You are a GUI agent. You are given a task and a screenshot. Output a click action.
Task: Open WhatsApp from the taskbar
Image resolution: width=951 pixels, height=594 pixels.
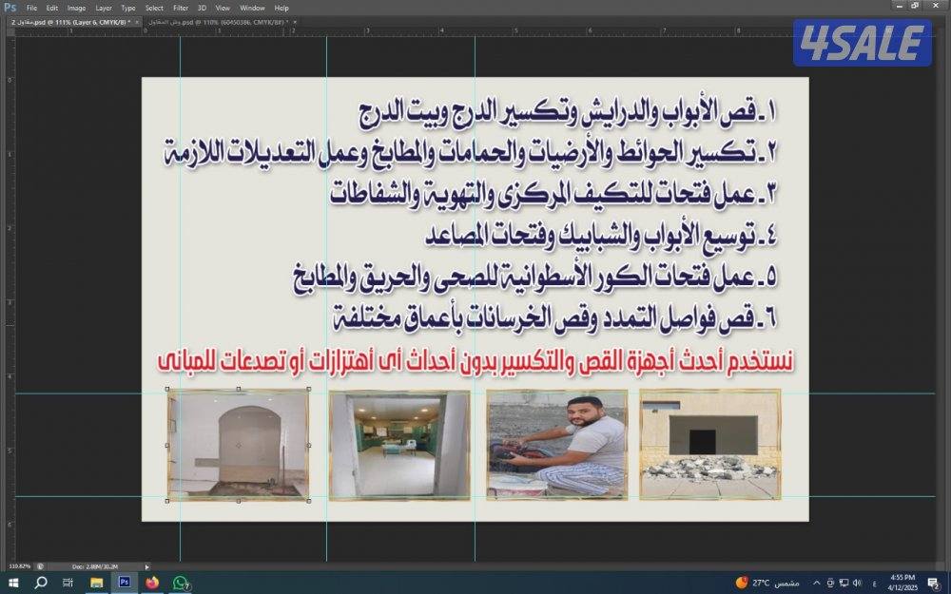coord(179,584)
